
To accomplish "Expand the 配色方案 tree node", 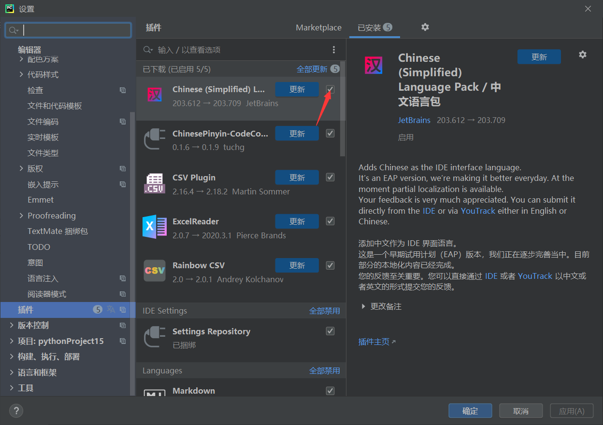I will [21, 59].
